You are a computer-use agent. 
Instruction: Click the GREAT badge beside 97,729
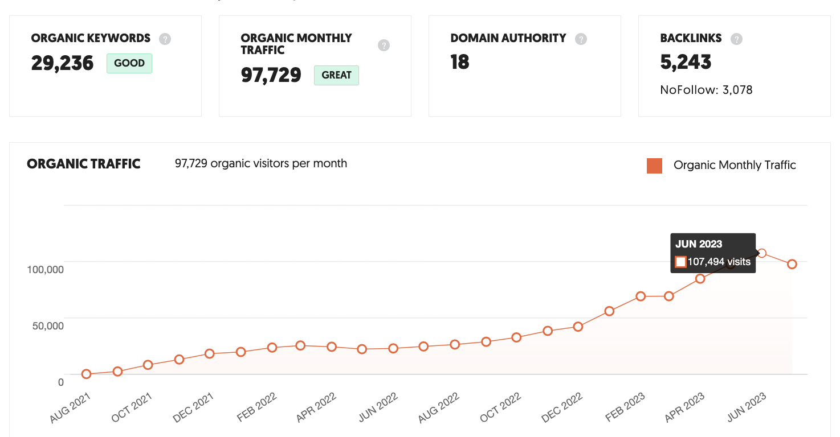[336, 75]
